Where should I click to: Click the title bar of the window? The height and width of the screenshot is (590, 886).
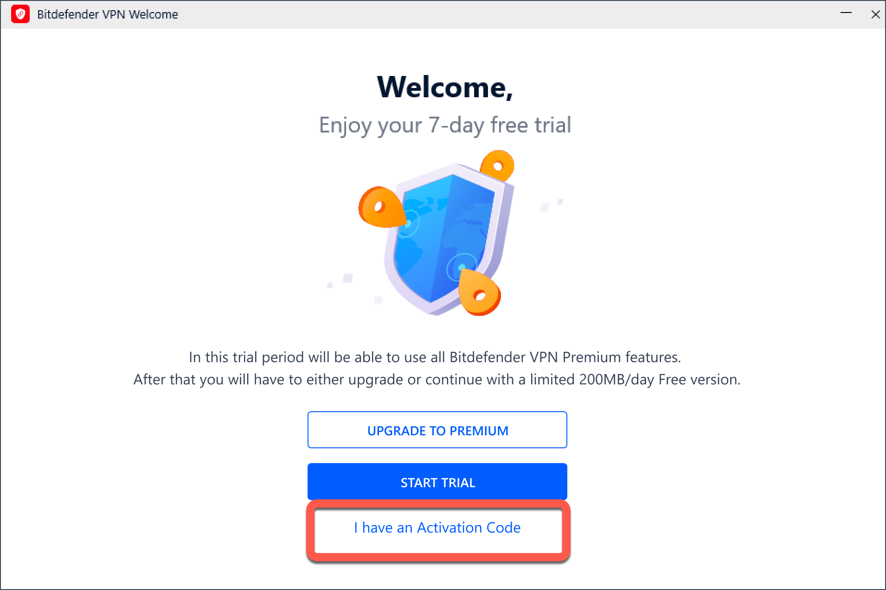click(417, 14)
